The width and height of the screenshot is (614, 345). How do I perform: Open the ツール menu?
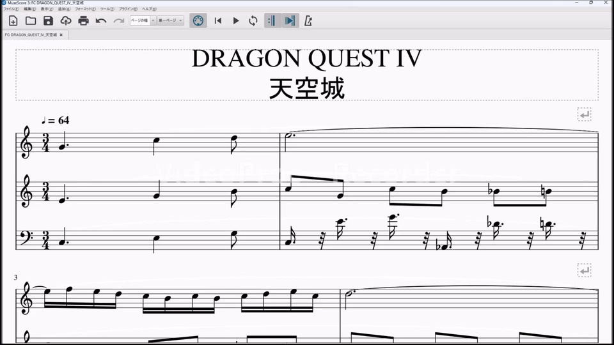[x=107, y=8]
